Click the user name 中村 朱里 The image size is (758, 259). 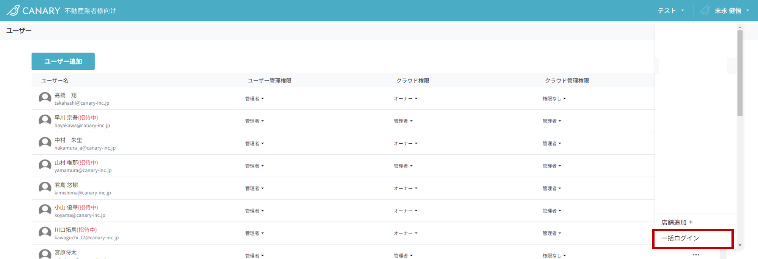click(x=68, y=140)
